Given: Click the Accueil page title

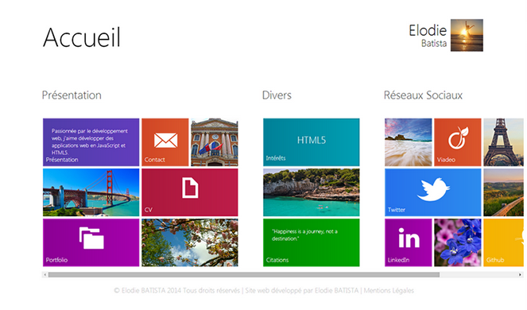Looking at the screenshot, I should (x=82, y=37).
